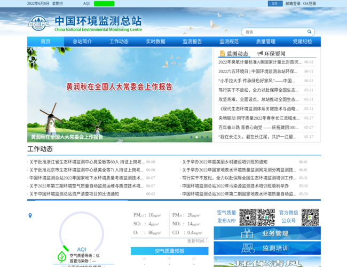
Task: Click the 业务管理 banner button
Action: point(267,233)
